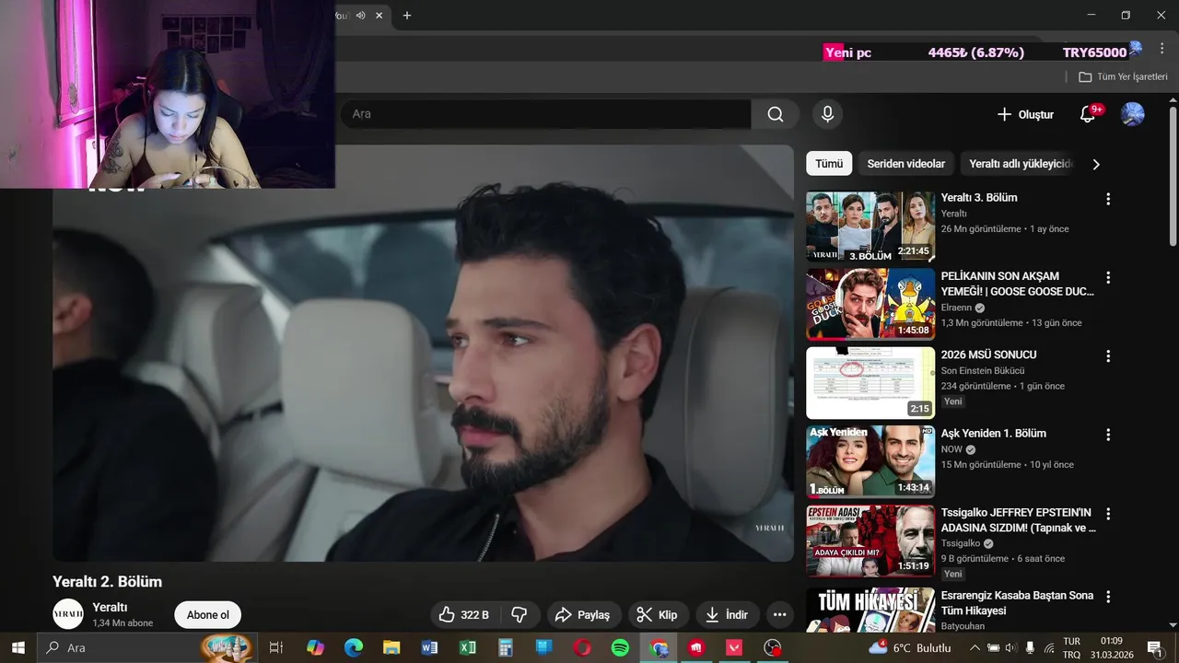Click the Yeraltı channel name under the video
Viewport: 1179px width, 663px height.
110,608
